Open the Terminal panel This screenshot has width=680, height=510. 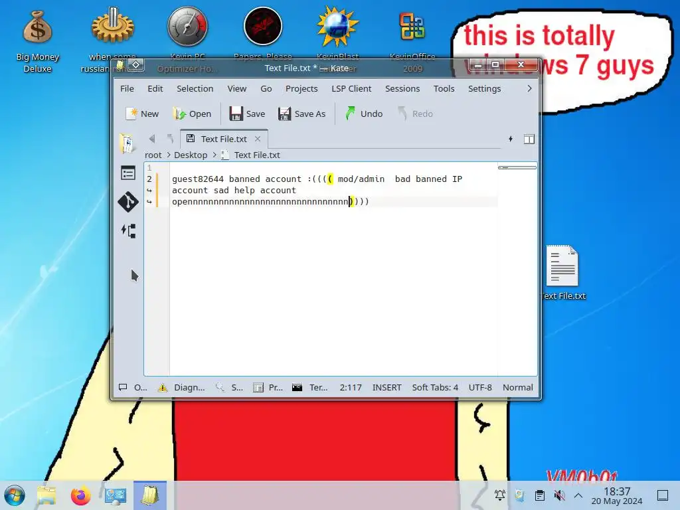tap(309, 387)
